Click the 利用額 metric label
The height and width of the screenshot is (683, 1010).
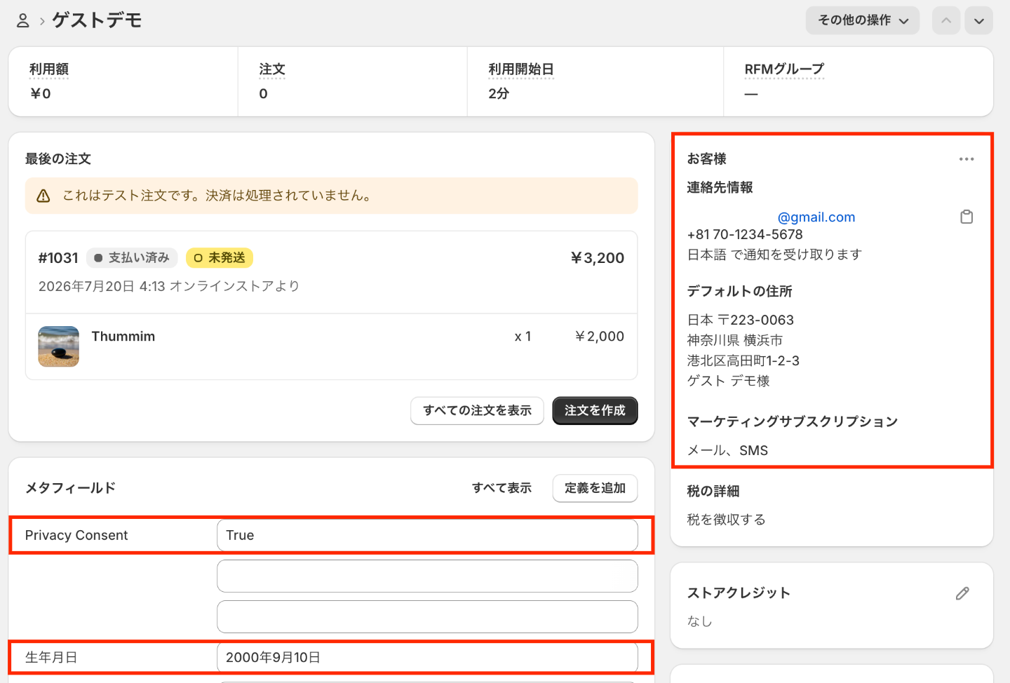point(49,69)
